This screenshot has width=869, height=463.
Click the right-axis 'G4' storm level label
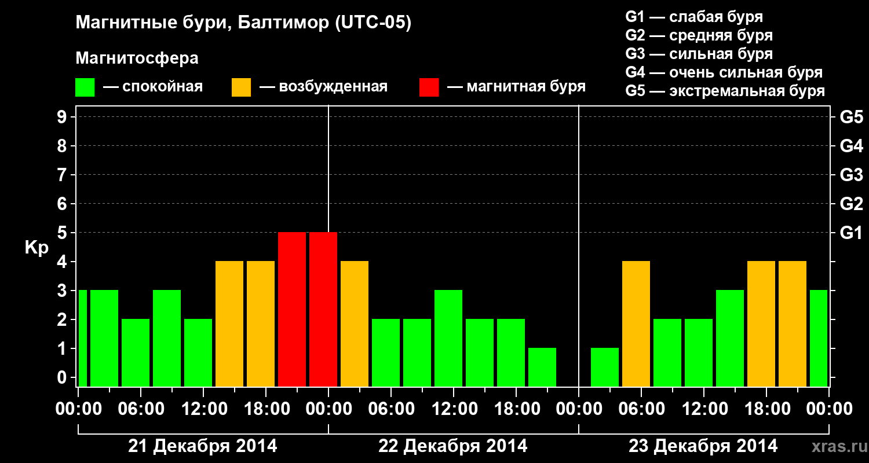point(851,146)
